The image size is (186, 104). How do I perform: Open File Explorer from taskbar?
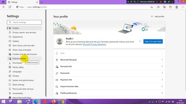click(x=19, y=101)
